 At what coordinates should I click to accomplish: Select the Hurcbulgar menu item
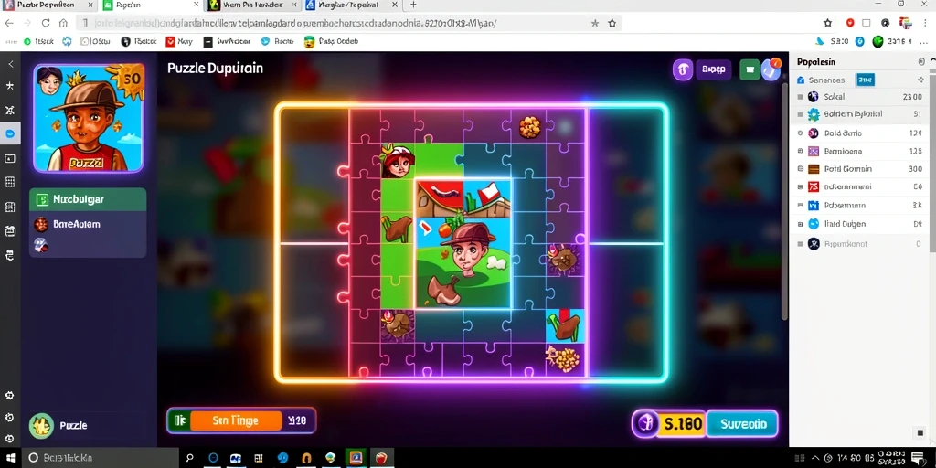(88, 199)
